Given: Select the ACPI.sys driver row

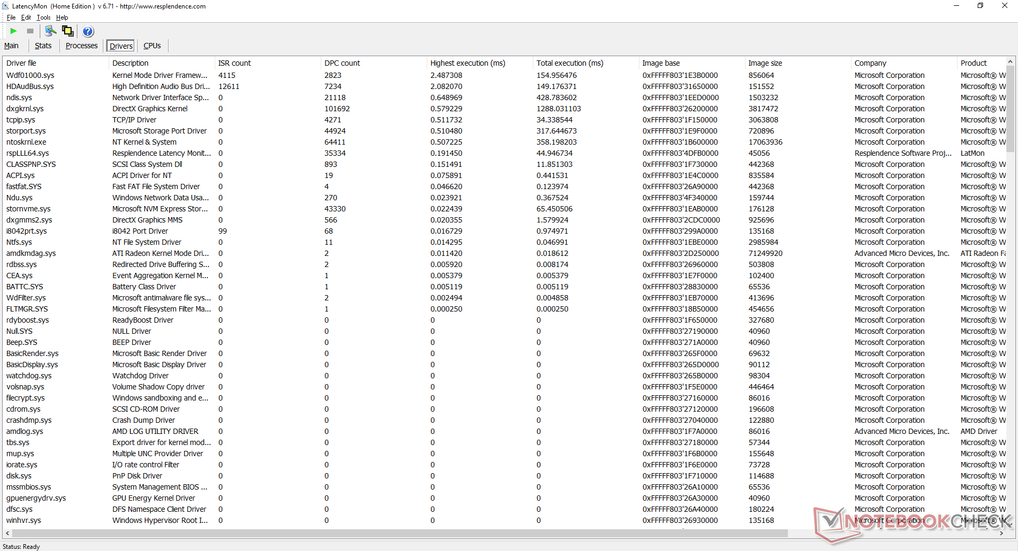Looking at the screenshot, I should [504, 175].
